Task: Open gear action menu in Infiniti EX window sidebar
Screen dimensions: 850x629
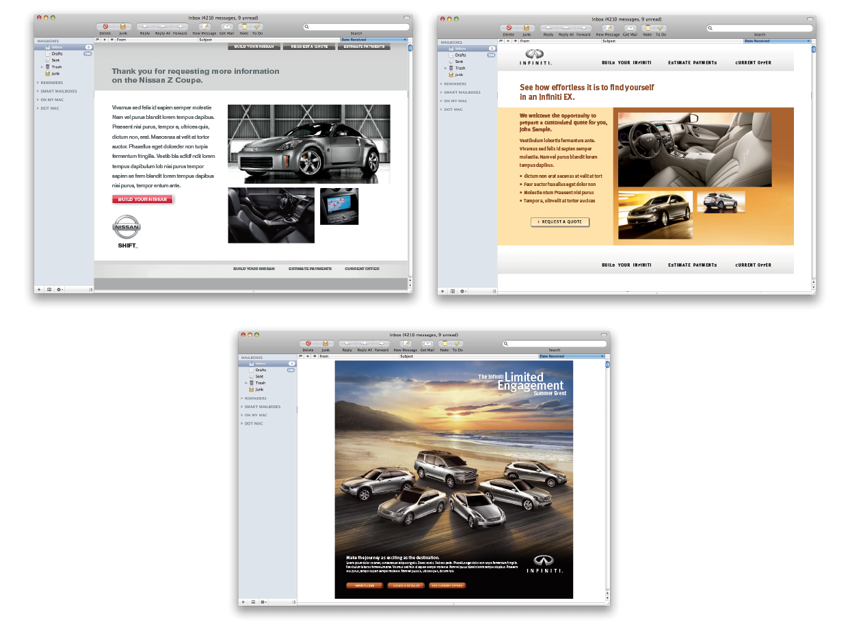Action: (463, 291)
